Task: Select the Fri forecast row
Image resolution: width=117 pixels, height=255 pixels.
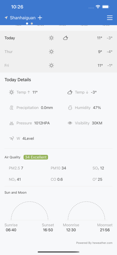Action: pyautogui.click(x=58, y=65)
